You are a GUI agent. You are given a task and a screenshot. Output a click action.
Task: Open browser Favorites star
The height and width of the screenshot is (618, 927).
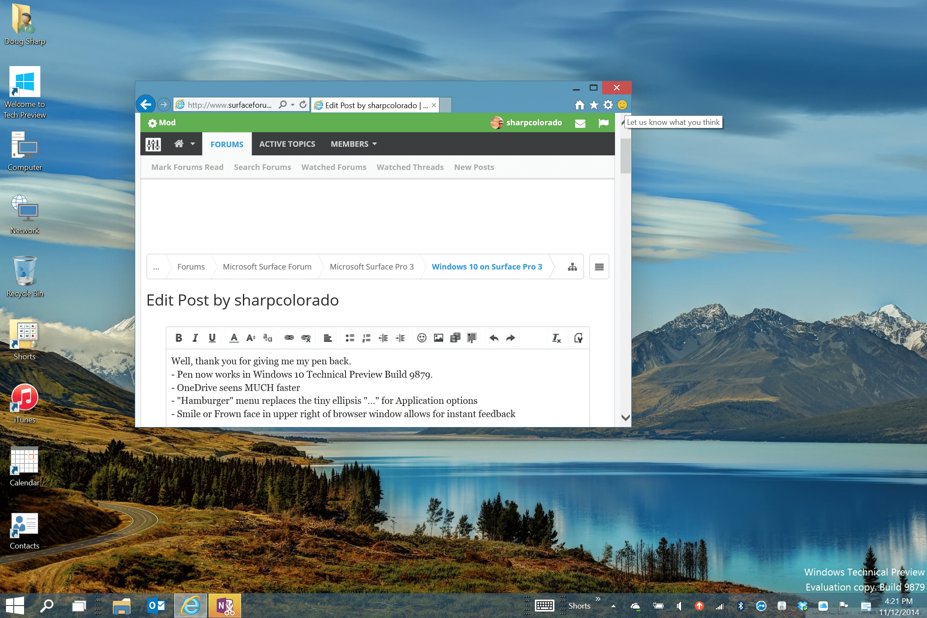click(594, 105)
